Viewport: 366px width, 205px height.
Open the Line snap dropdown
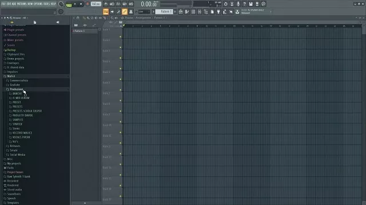coord(144,11)
